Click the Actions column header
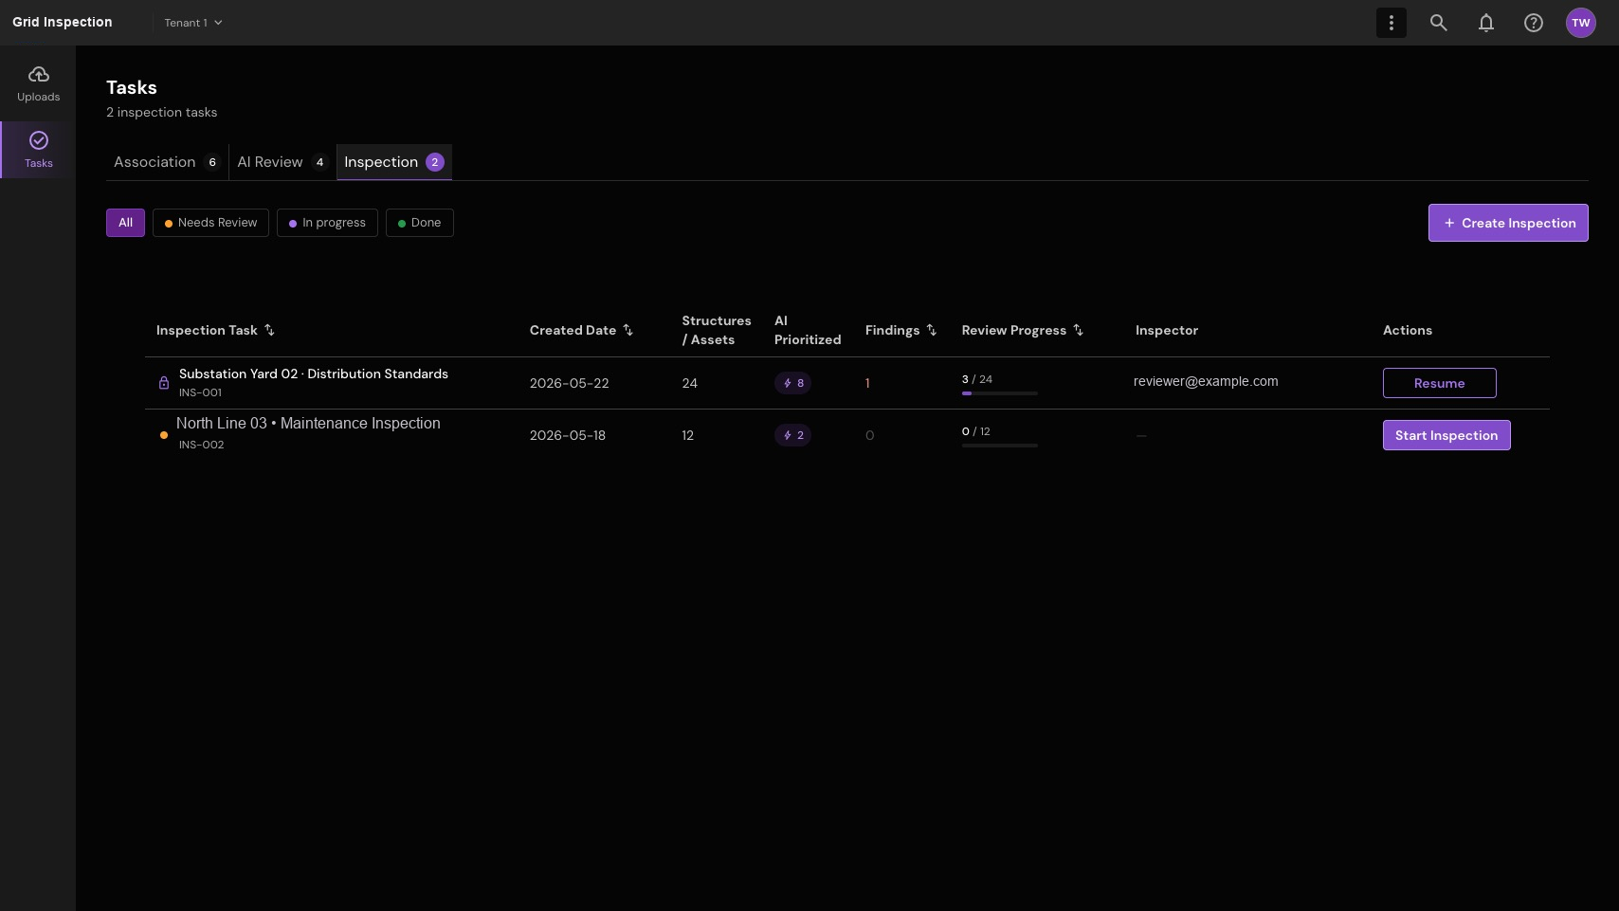Screen dimensions: 1619x911 coord(1408,330)
